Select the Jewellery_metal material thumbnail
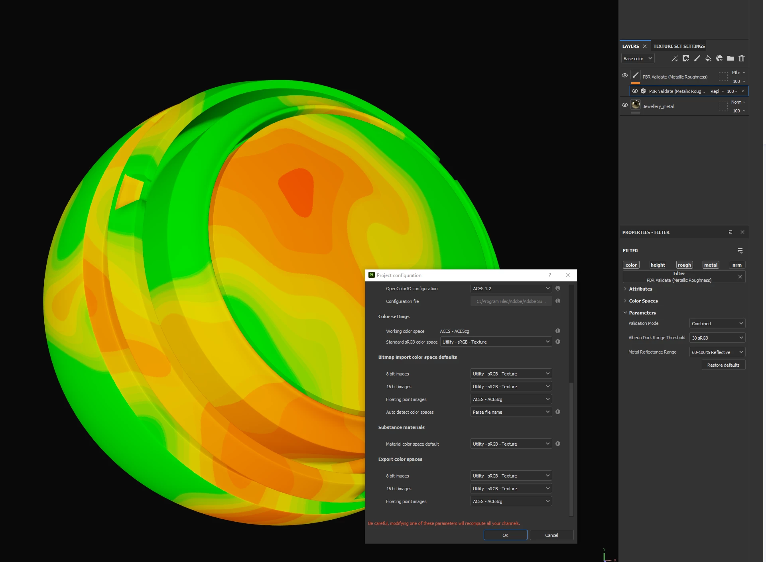 (x=636, y=105)
